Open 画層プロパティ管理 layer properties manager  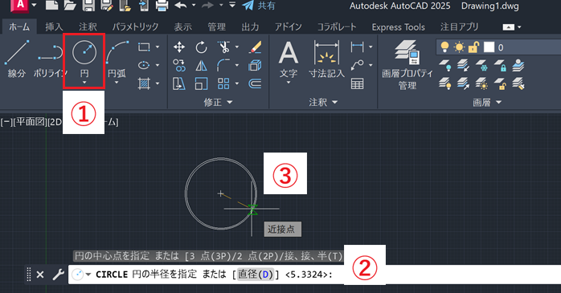point(407,64)
